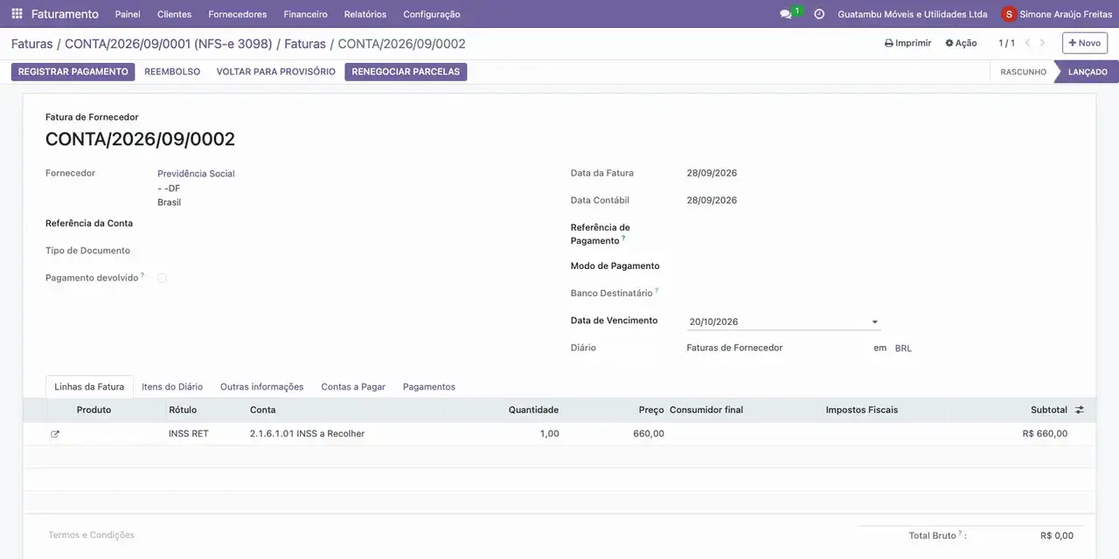Open CONTA/2026/09/0001 (NFS-e 3098) breadcrumb
The height and width of the screenshot is (559, 1119).
(x=168, y=44)
